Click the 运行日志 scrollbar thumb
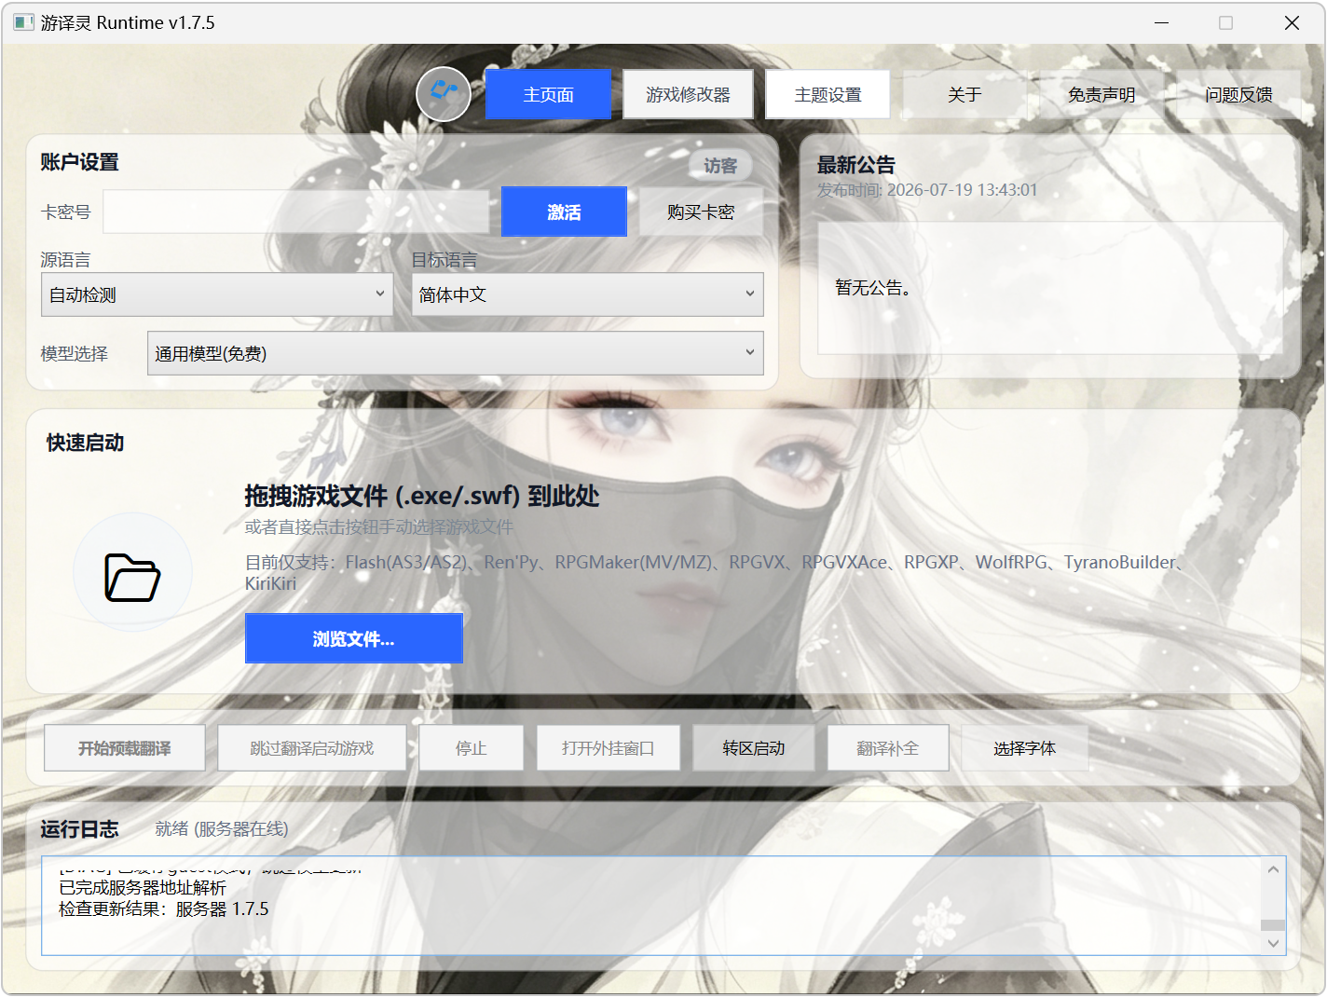The width and height of the screenshot is (1327, 997). pos(1273,925)
